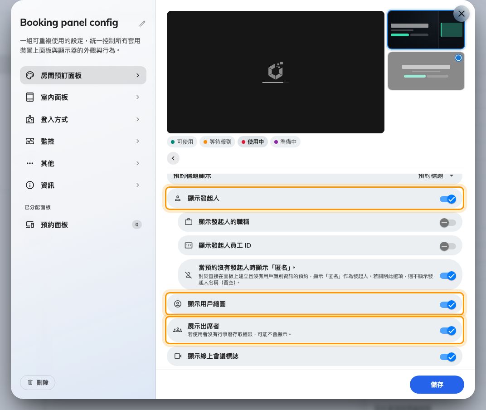Select the light theme radio circle on thumbnail
Viewport: 486px width, 410px height.
(458, 58)
